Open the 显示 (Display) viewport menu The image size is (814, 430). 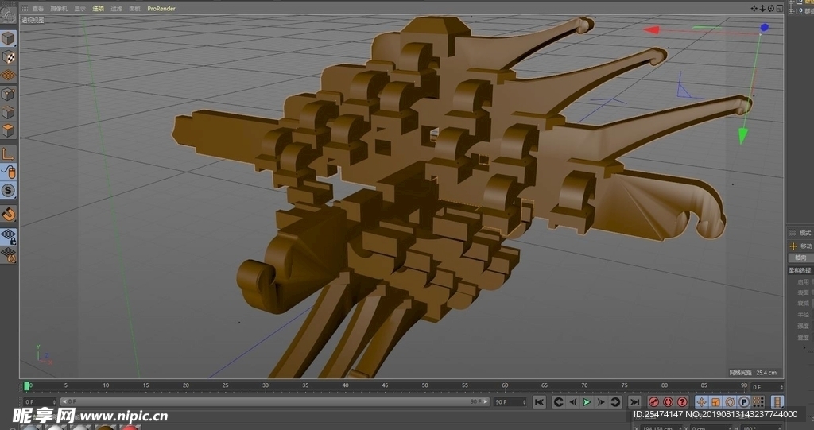(x=79, y=9)
